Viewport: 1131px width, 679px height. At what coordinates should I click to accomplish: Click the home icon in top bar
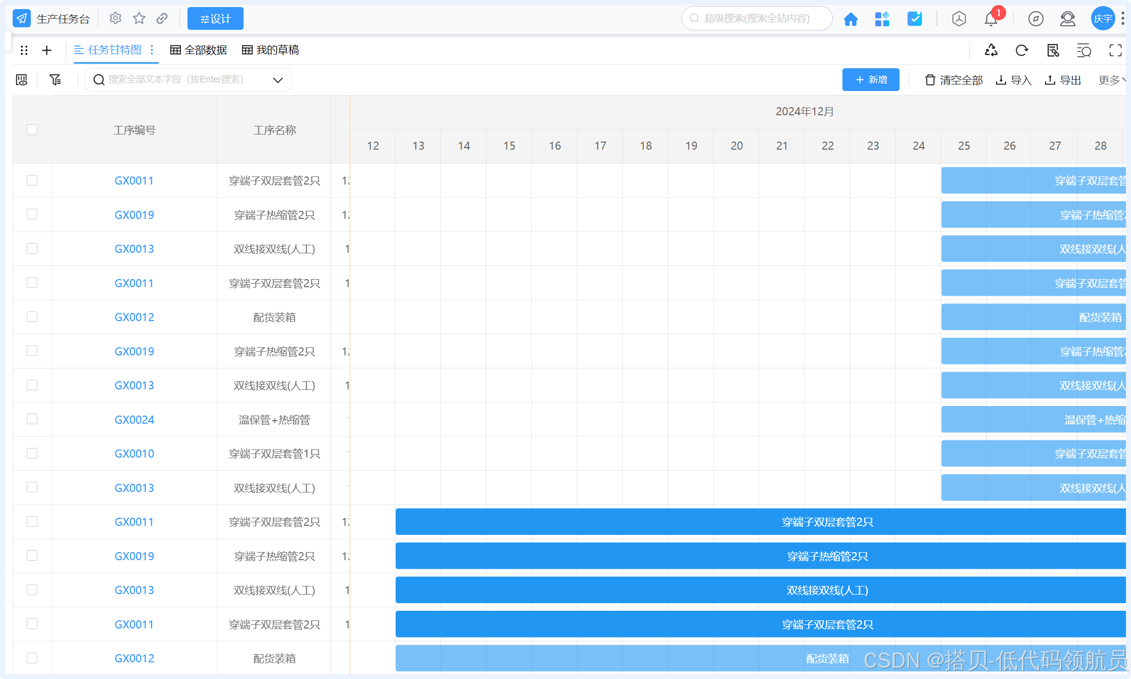click(851, 19)
